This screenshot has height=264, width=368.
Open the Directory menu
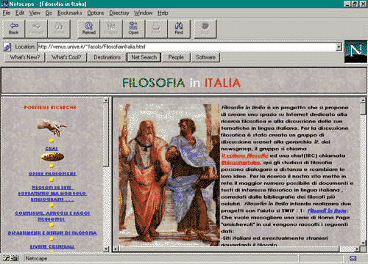[x=119, y=13]
